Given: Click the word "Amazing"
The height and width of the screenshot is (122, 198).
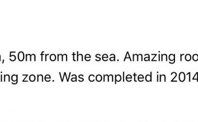Looking at the screenshot, I should click(149, 57).
